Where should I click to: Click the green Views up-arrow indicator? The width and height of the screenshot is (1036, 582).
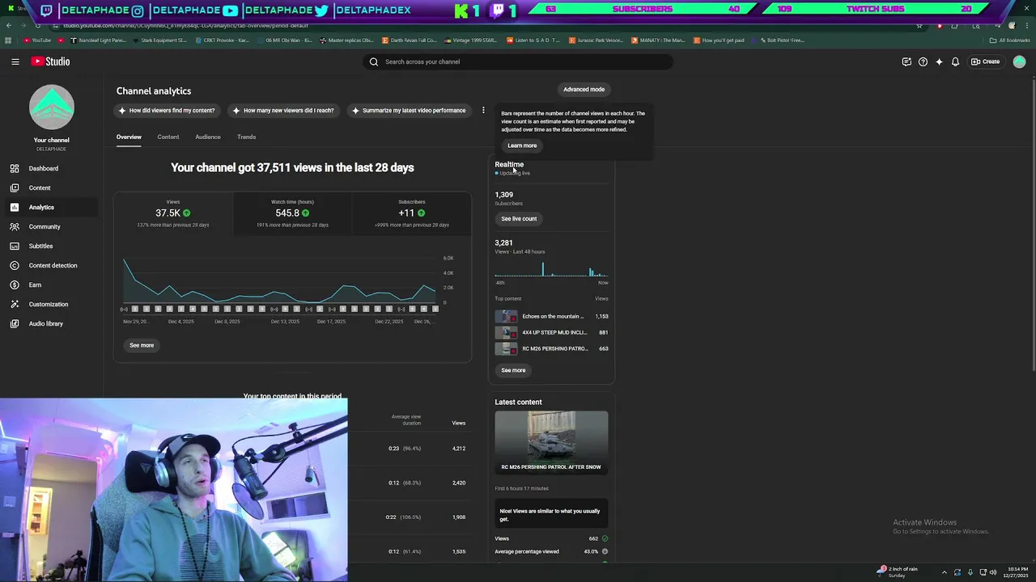tap(186, 213)
